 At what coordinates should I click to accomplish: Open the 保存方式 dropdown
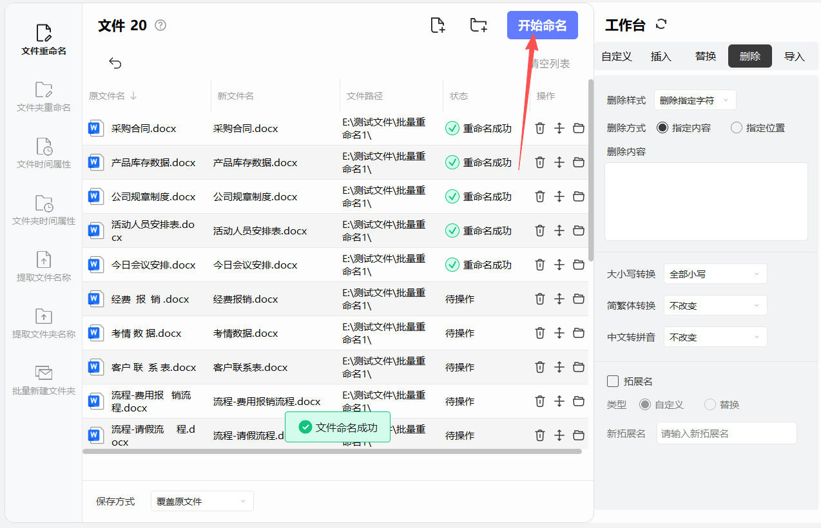(202, 501)
